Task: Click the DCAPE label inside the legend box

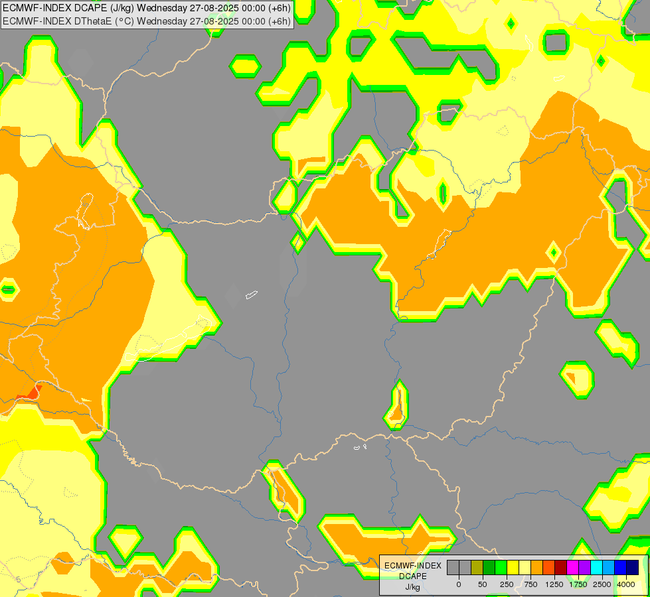Action: pyautogui.click(x=413, y=576)
